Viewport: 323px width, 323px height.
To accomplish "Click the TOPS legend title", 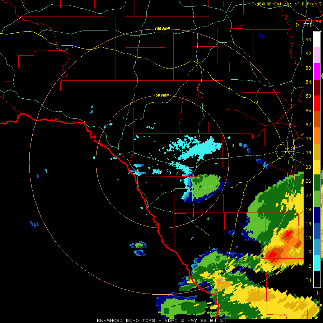I will [315, 21].
